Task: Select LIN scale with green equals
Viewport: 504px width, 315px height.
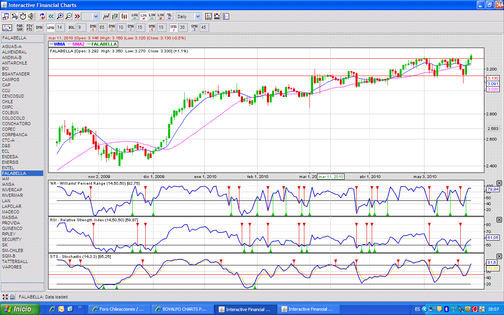Action: point(152,17)
